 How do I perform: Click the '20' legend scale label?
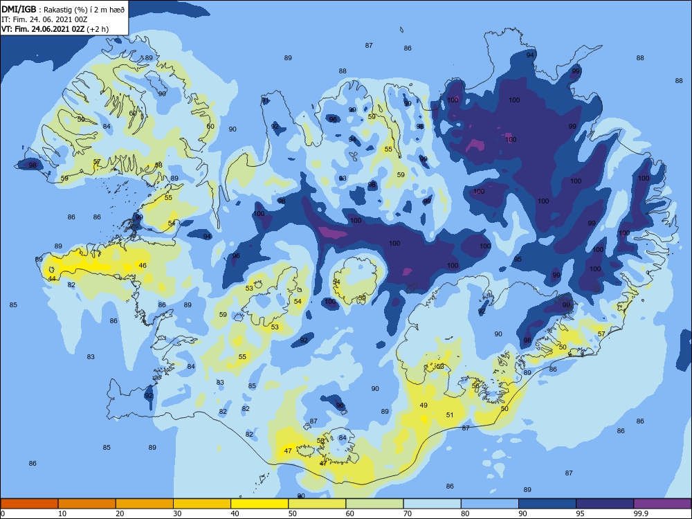click(120, 513)
